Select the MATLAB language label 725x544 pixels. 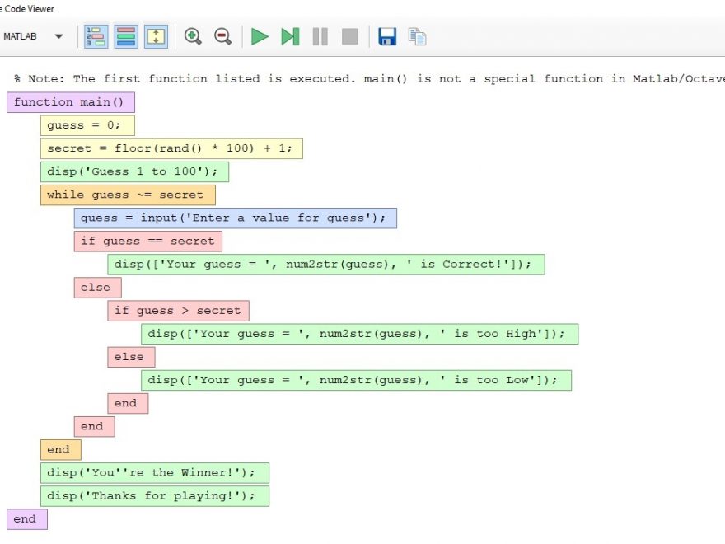[x=21, y=36]
